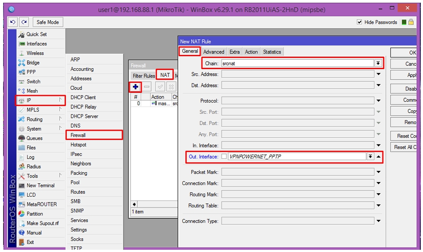
Task: Click the X disable rule icon
Action: [x=171, y=87]
